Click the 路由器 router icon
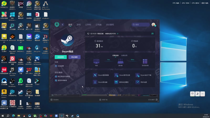Screen dimensions: 210x118 [120, 61]
